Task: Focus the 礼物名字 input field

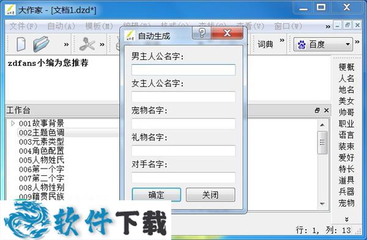Action: [x=183, y=151]
